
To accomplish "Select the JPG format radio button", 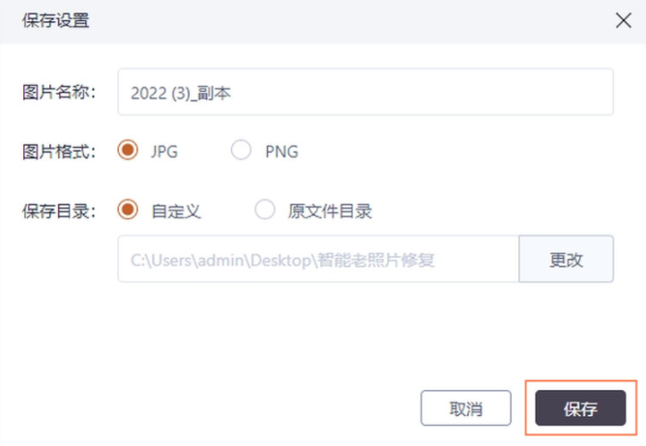I will click(127, 151).
